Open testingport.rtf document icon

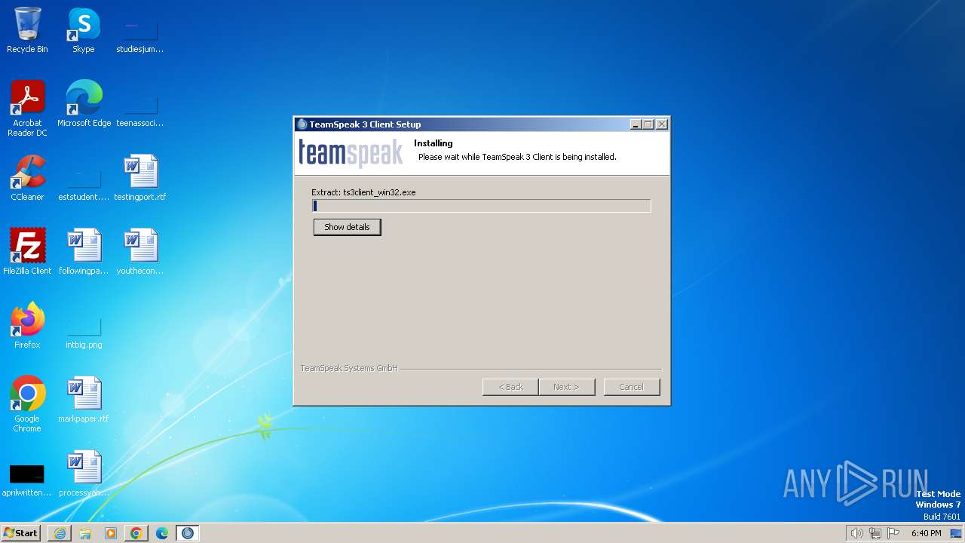140,178
